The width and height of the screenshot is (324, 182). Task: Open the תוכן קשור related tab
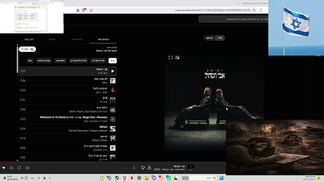pos(29,39)
